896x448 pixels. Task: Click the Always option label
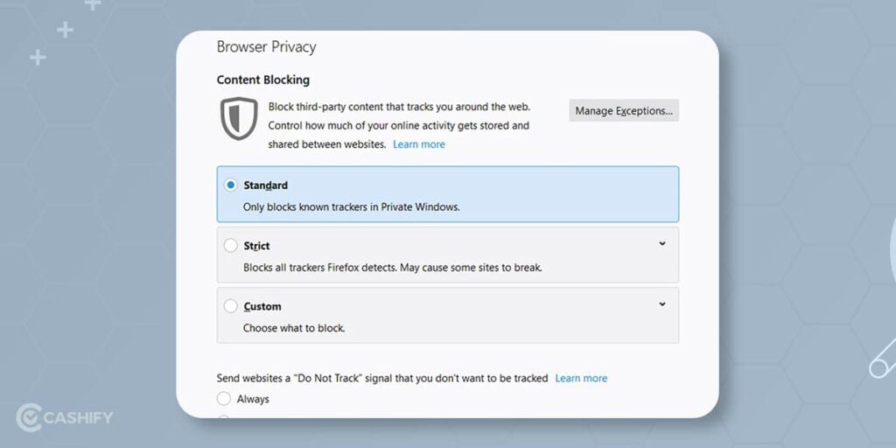click(253, 399)
